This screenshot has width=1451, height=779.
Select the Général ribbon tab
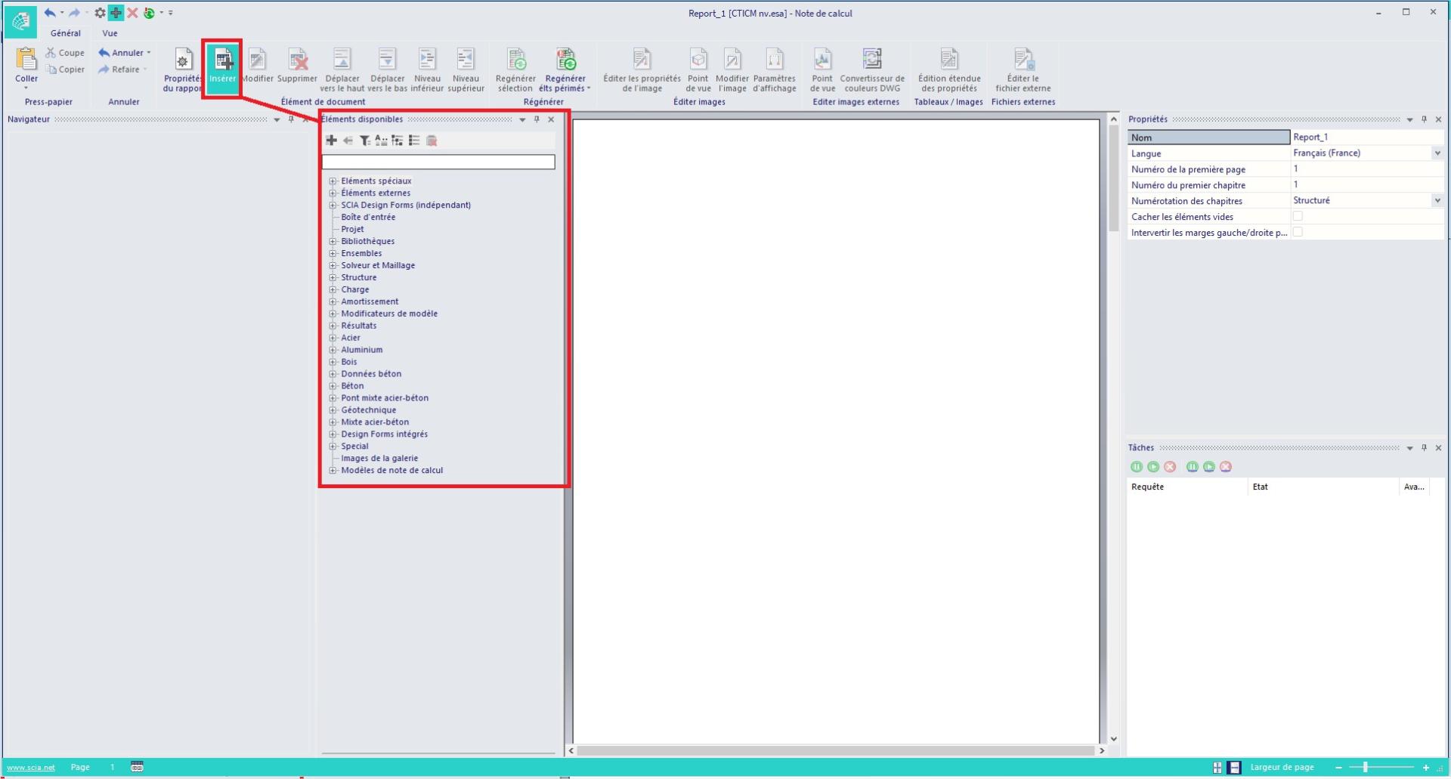pyautogui.click(x=66, y=33)
